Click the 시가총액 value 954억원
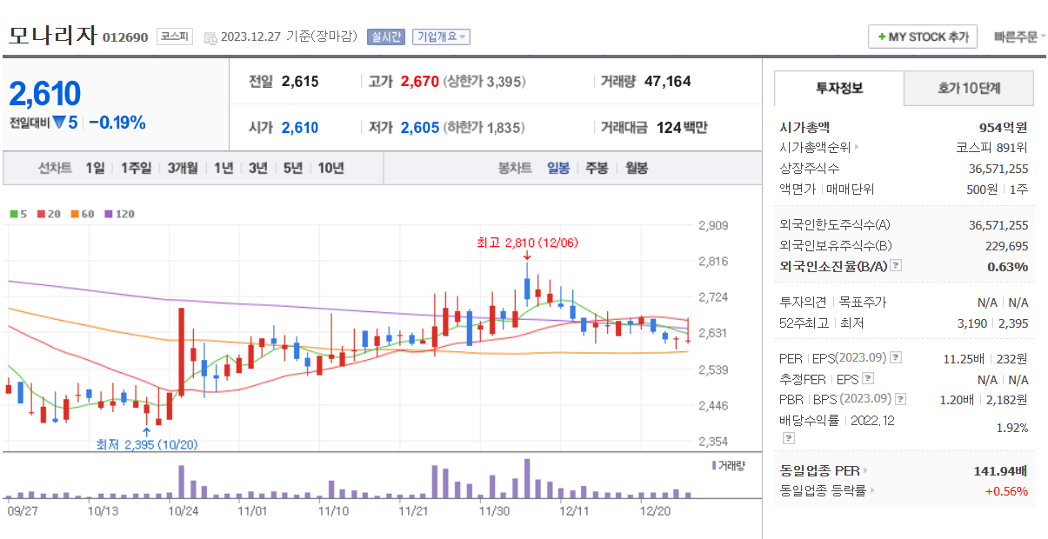Image resolution: width=1048 pixels, height=539 pixels. [x=1003, y=127]
